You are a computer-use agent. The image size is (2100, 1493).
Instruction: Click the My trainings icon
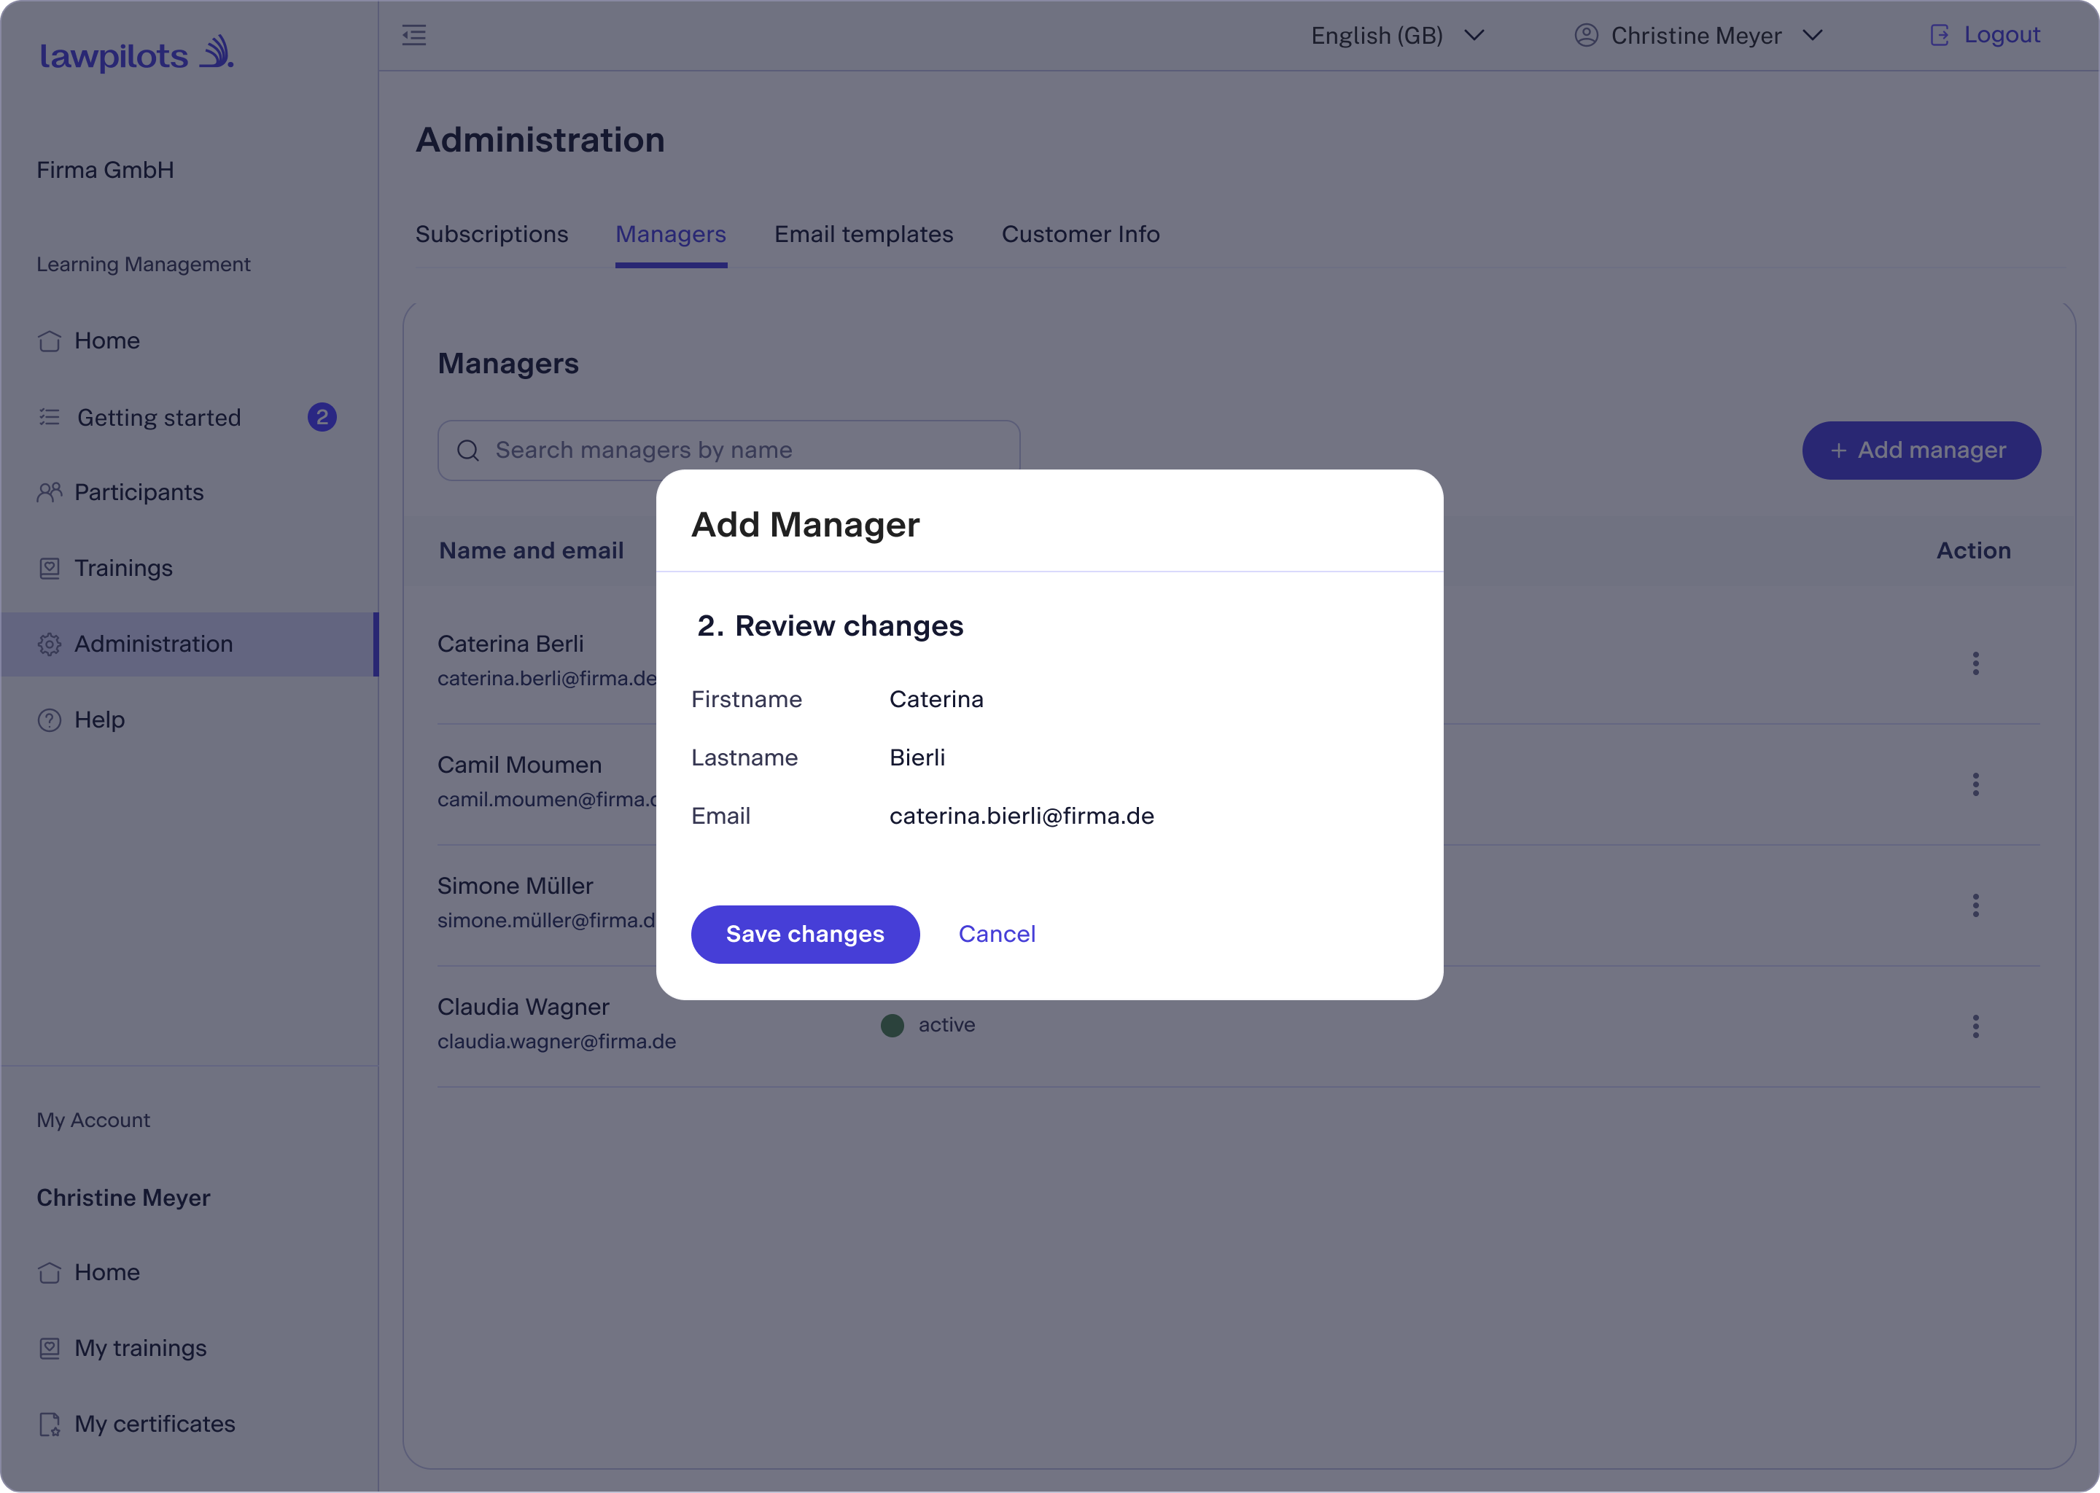[50, 1349]
